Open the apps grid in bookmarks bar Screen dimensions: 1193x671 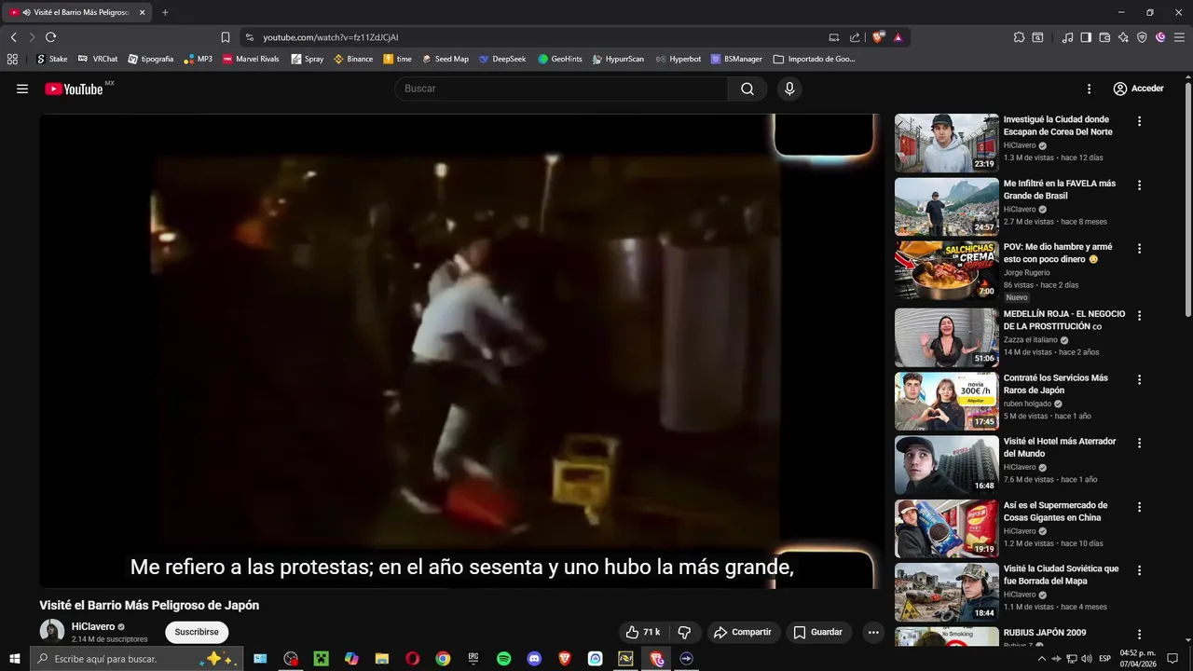pos(12,59)
